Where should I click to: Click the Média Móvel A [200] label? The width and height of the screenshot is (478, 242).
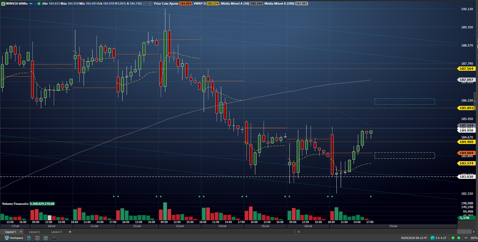tap(279, 4)
